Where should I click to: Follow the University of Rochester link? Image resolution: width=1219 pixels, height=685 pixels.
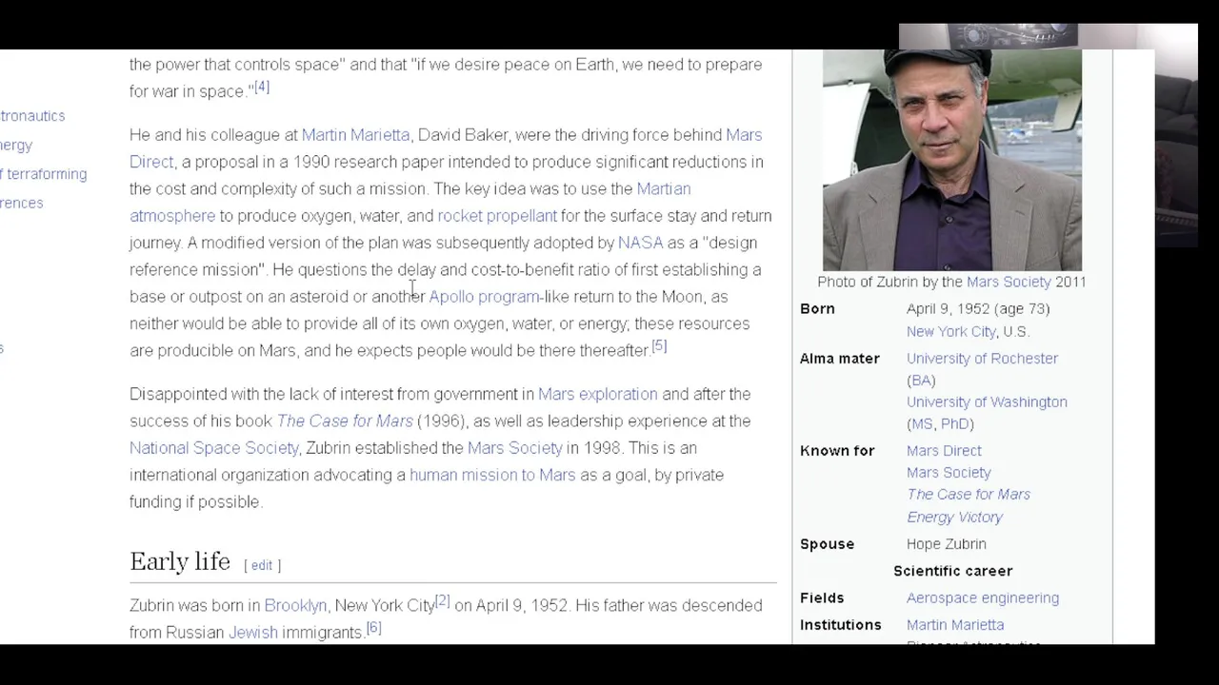982,359
